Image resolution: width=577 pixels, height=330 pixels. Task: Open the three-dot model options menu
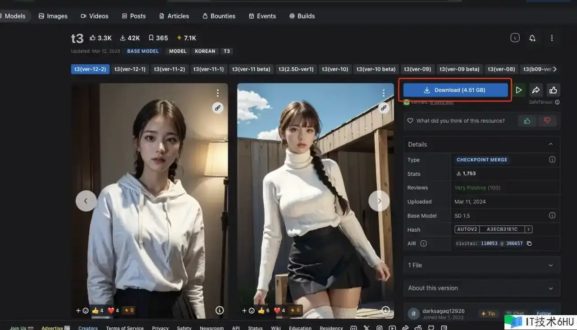(x=552, y=38)
